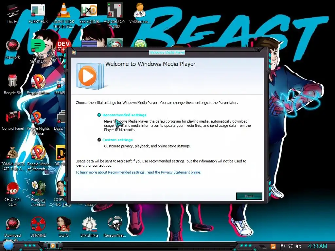335x251 pixels.
Task: Open the RansomWar skull ring shortcut
Action: tap(115, 227)
